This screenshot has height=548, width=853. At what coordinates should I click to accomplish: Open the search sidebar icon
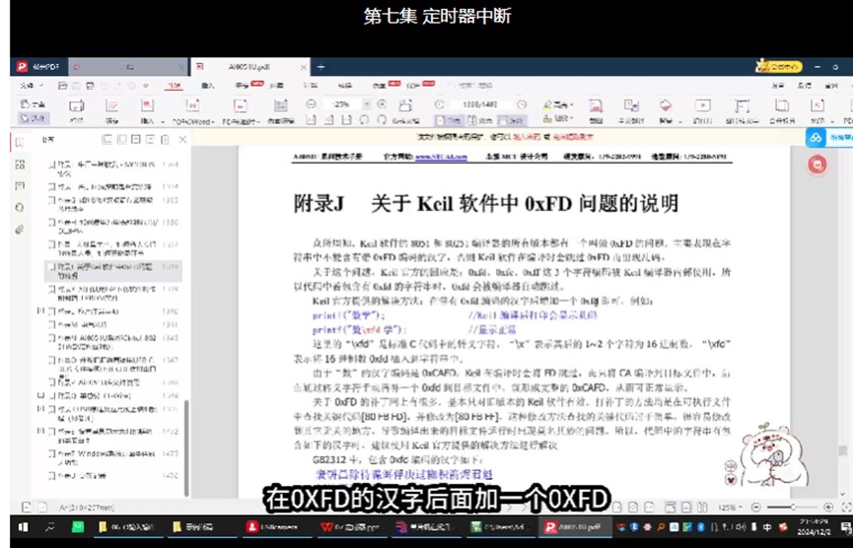[20, 208]
